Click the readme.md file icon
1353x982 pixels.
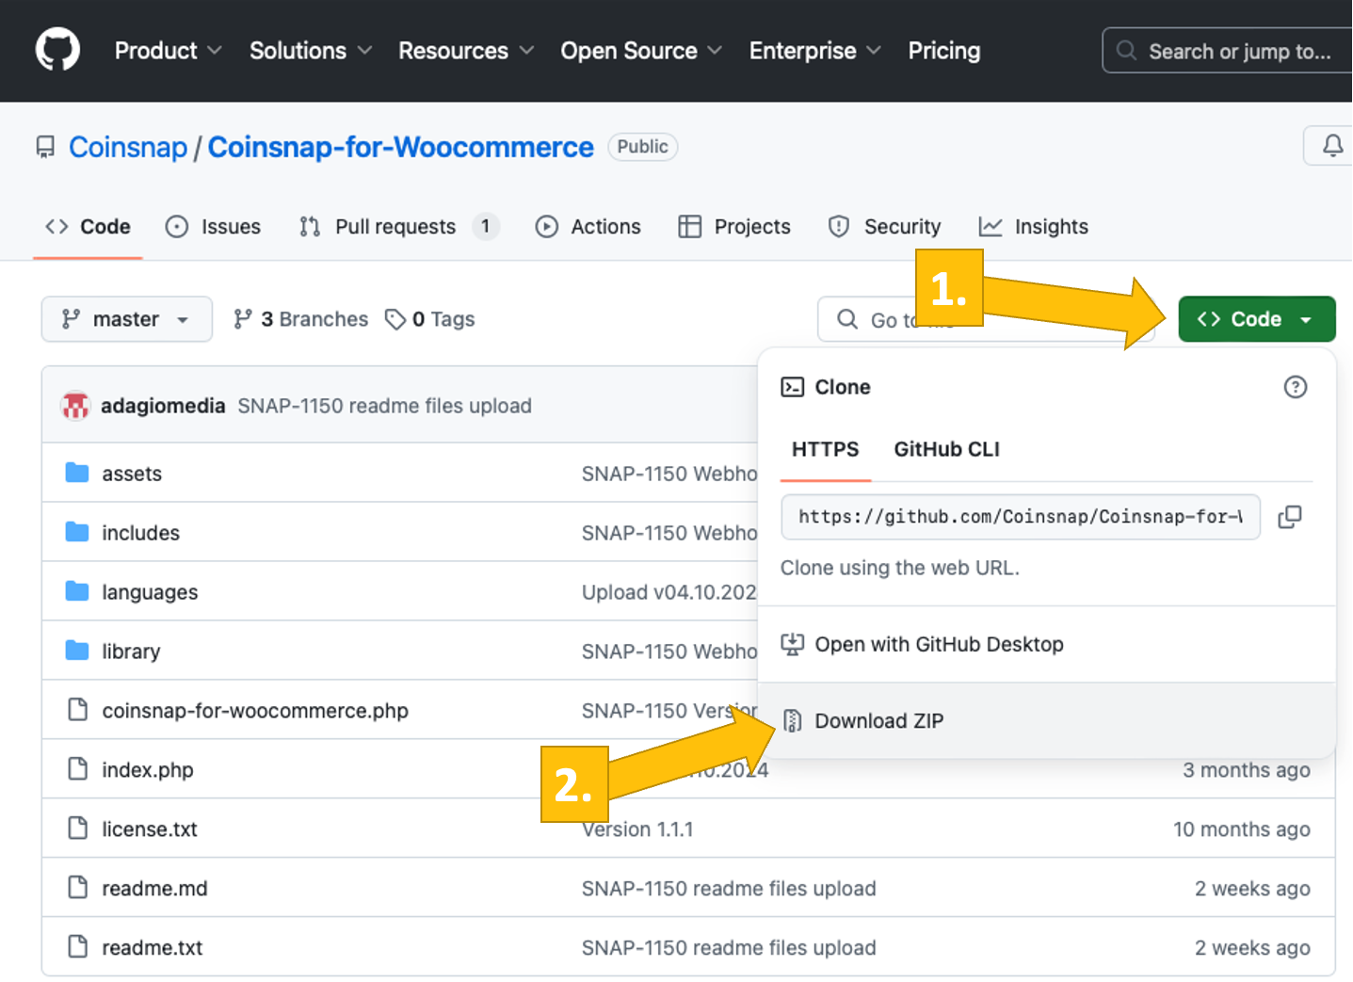[78, 888]
